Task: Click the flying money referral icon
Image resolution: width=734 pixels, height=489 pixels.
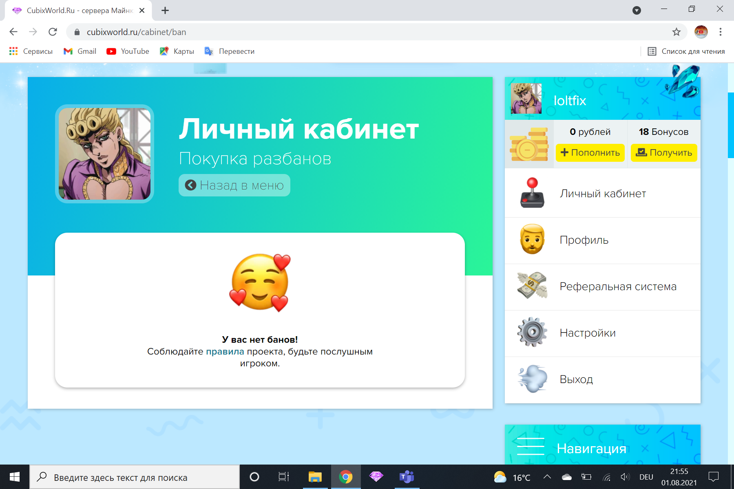Action: point(532,286)
